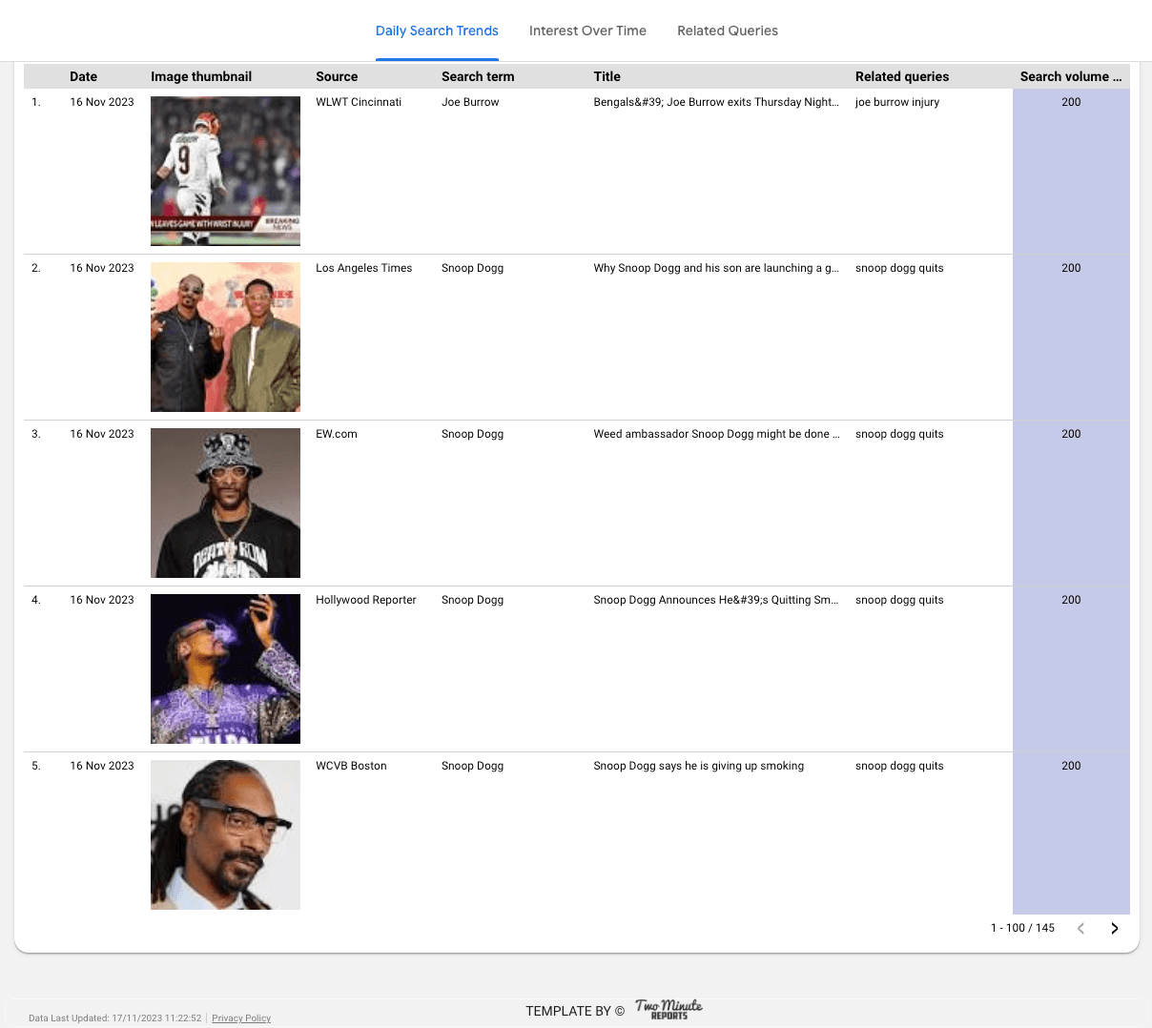The width and height of the screenshot is (1152, 1028).
Task: Click the Snoop Dogg and son thumbnail
Action: pos(225,337)
